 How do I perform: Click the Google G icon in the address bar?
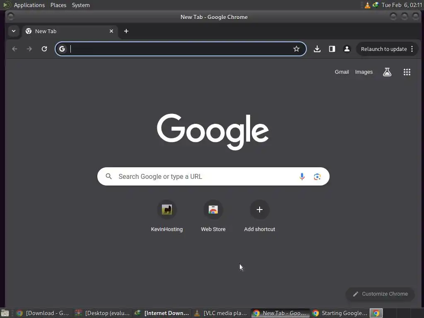62,49
